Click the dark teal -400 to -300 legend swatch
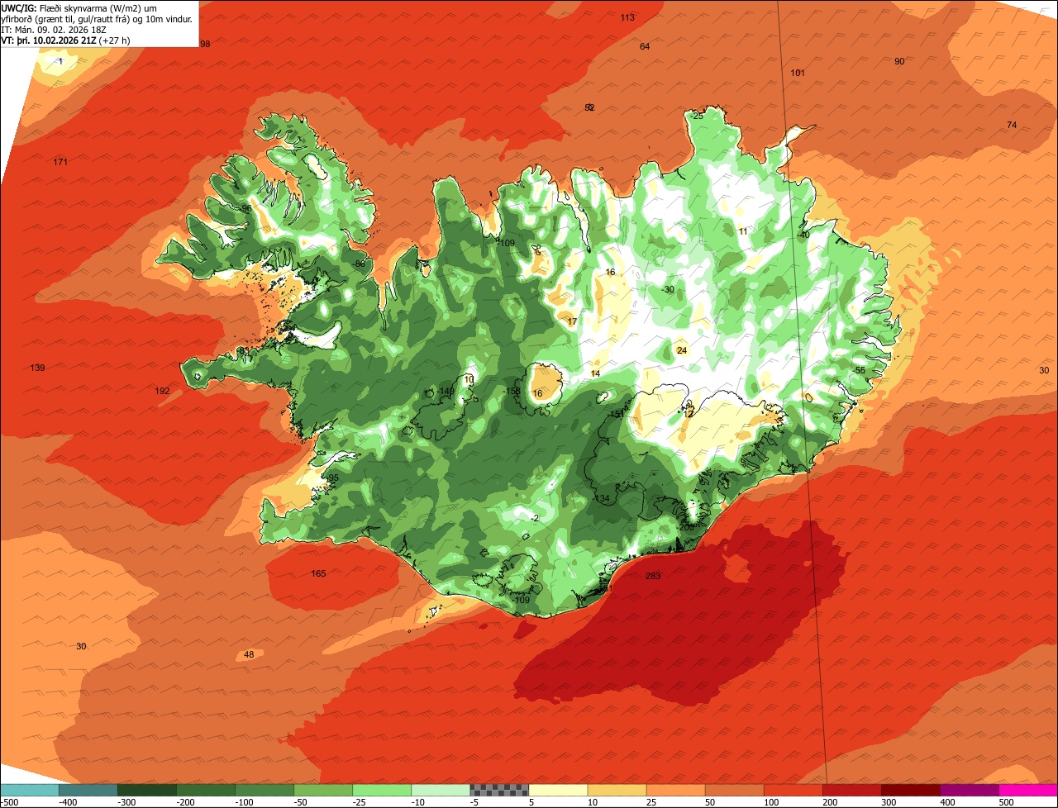Screen dimensions: 1058x808 [88, 790]
